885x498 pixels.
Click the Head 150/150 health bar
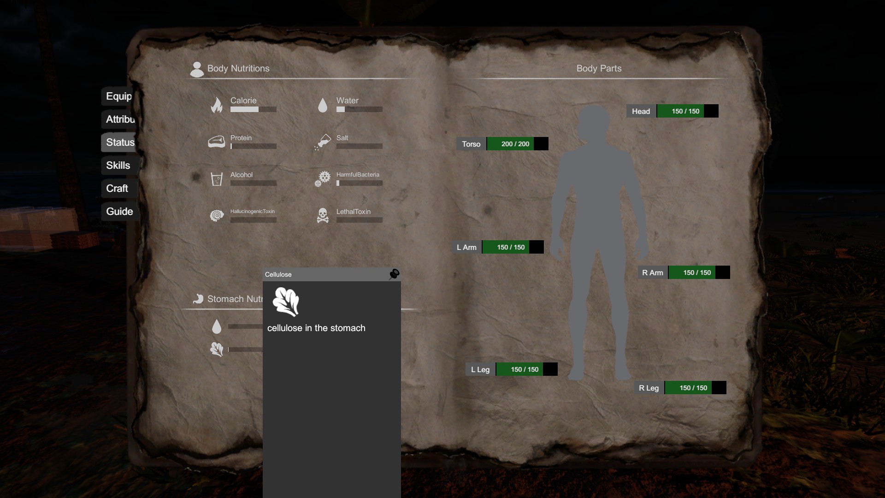click(x=687, y=111)
